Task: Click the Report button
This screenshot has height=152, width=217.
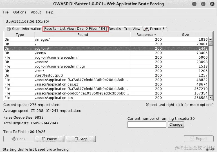Action: [199, 139]
